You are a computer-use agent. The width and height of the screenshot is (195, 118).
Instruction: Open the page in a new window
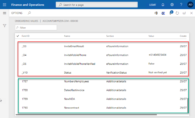(x=184, y=13)
